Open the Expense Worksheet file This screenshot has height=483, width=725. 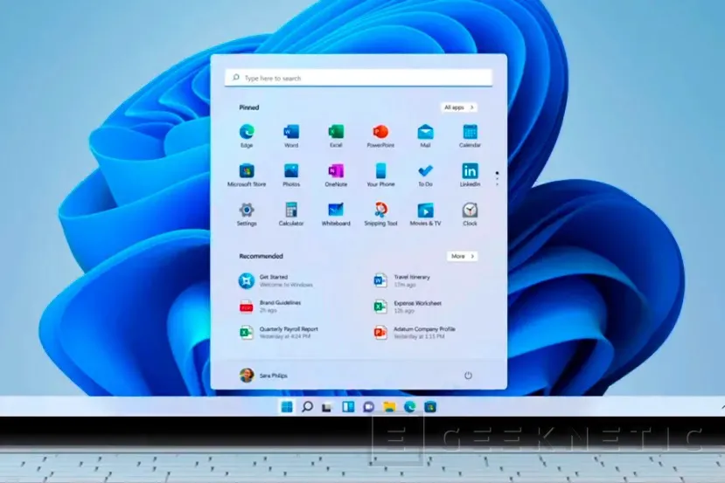tap(408, 307)
